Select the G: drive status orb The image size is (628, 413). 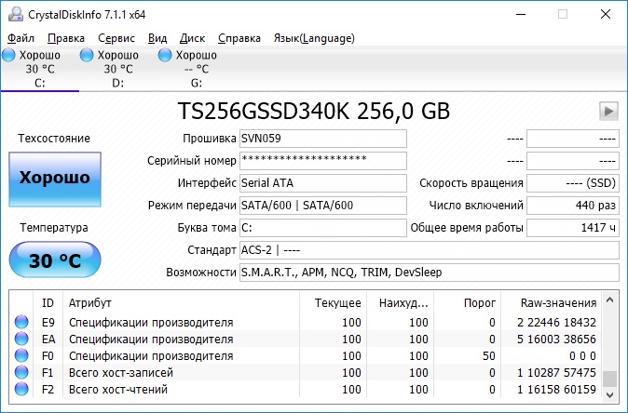click(166, 56)
